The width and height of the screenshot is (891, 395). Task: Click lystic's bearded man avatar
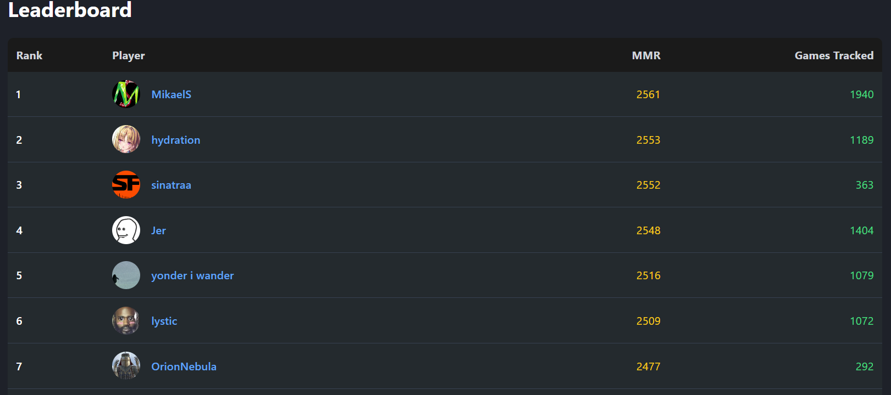coord(126,320)
